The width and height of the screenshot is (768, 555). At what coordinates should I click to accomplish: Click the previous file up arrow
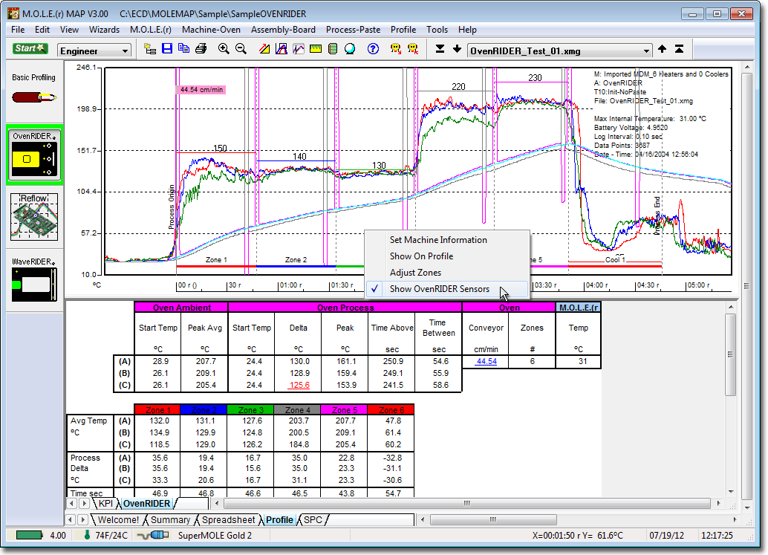point(663,48)
